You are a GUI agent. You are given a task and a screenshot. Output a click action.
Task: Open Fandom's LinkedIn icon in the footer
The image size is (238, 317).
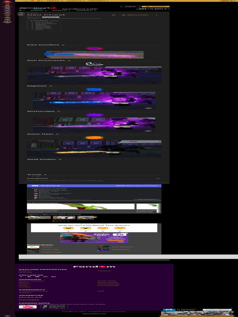54,276
